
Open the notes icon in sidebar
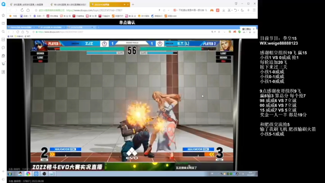[3, 72]
